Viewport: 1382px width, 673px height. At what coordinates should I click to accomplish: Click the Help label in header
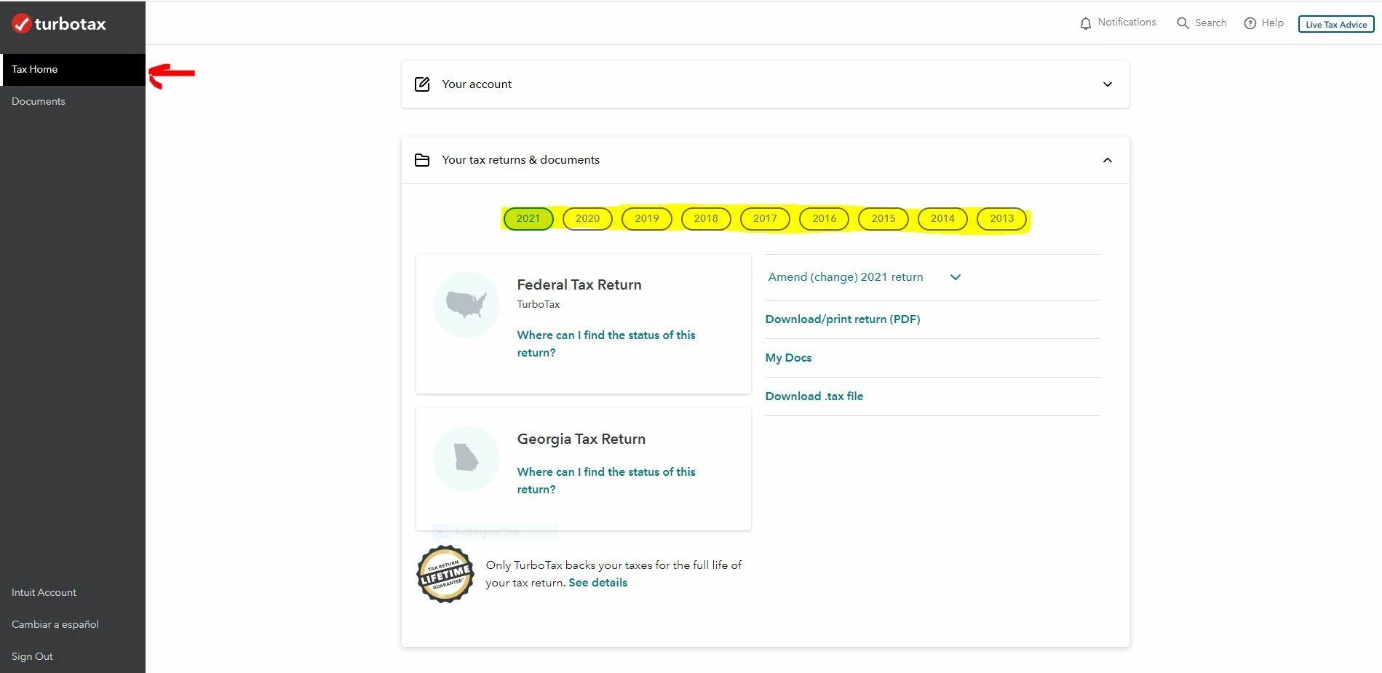tap(1273, 23)
